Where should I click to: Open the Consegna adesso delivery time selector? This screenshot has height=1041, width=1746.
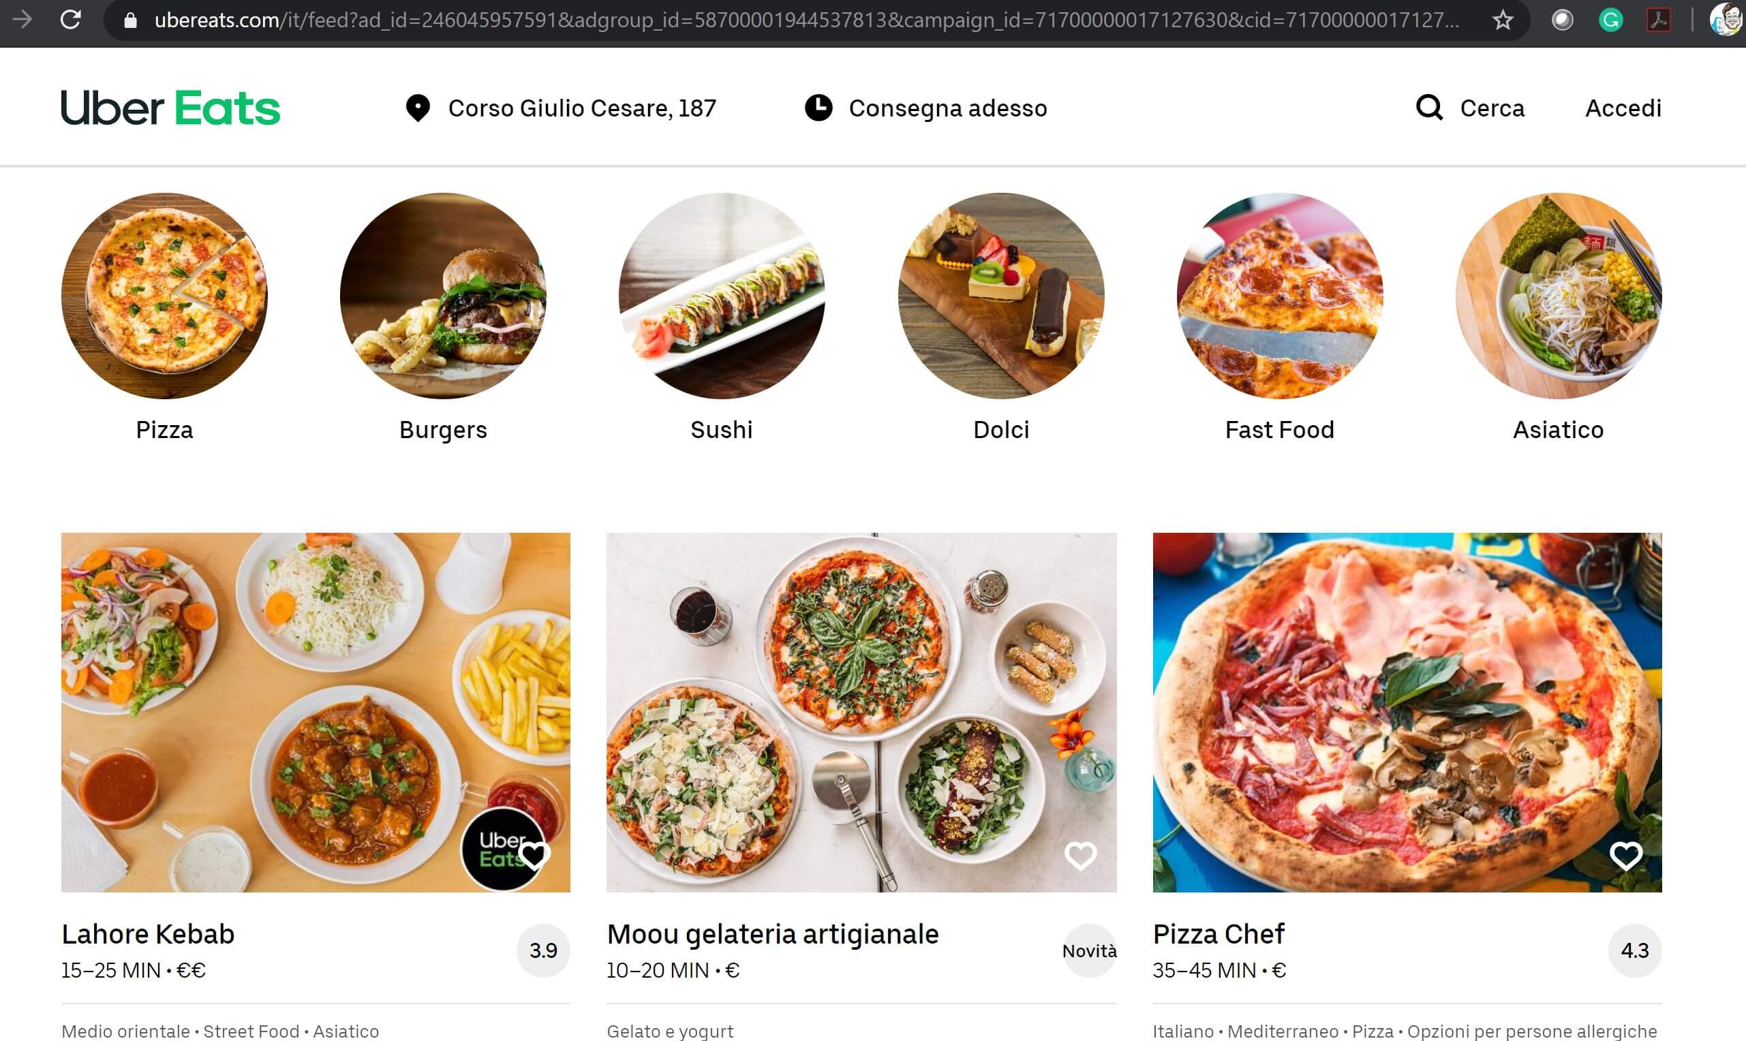pyautogui.click(x=947, y=108)
